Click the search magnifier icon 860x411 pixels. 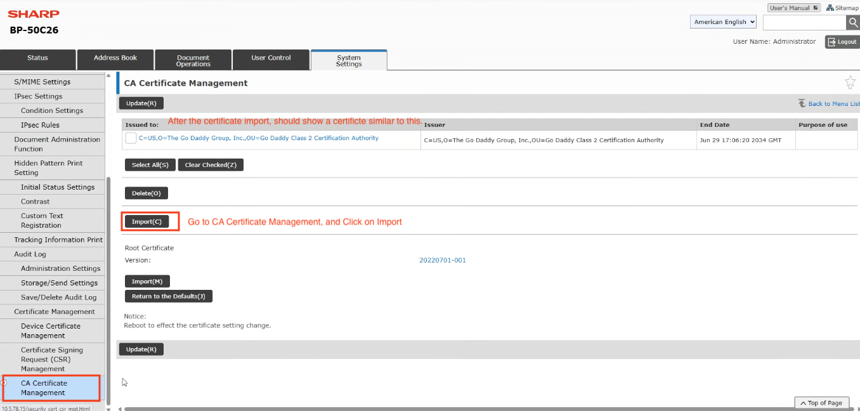click(x=852, y=23)
